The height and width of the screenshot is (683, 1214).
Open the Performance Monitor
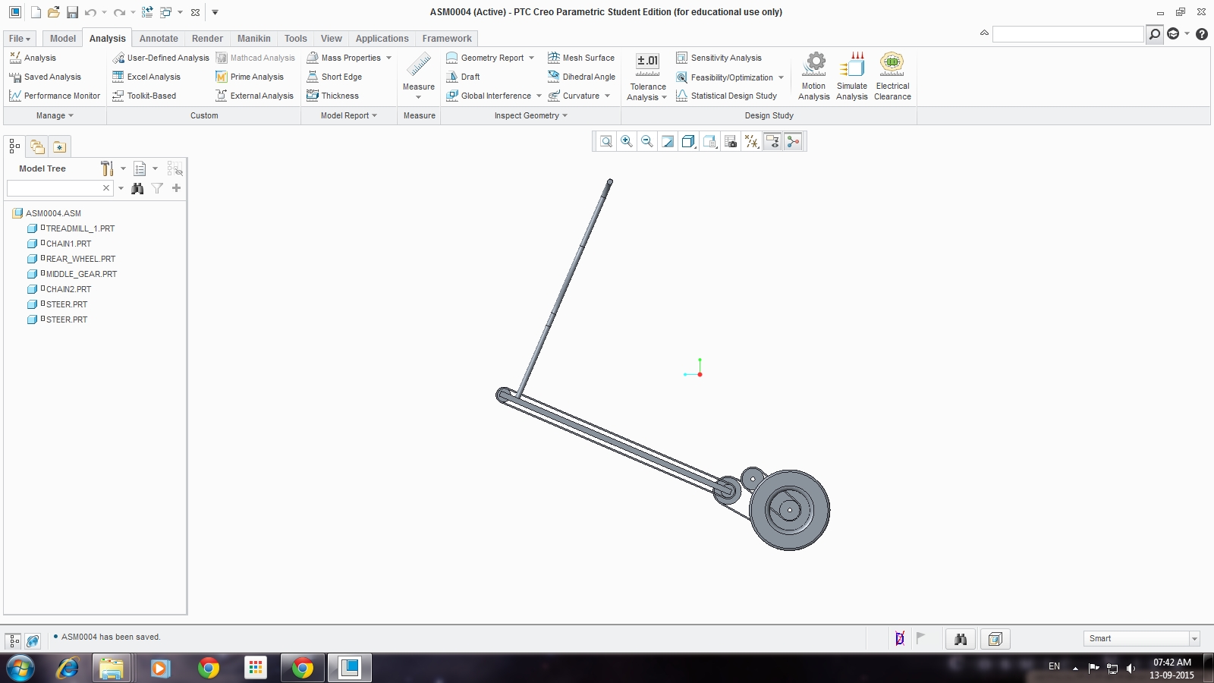pos(55,96)
